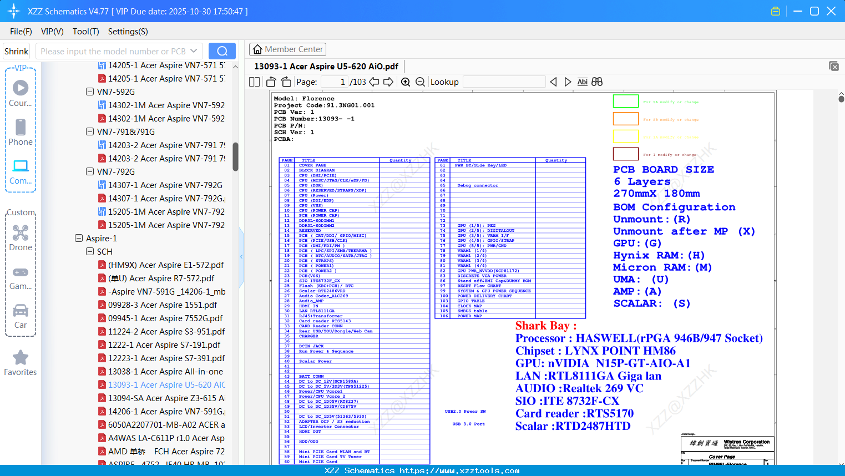Screen dimensions: 845x476
Task: Click the document vertical scrollbar thumb
Action: pyautogui.click(x=841, y=99)
